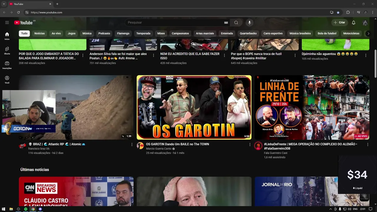This screenshot has width=377, height=212.
Task: Select the Jogos filter chip
Action: (72, 34)
